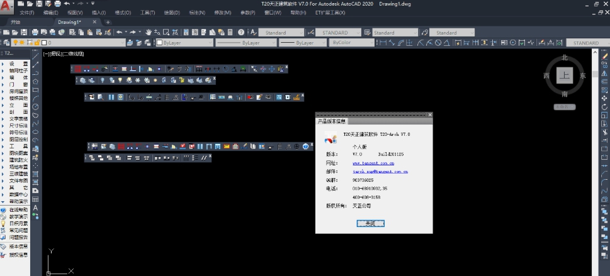610x276 pixels.
Task: Open the 编辑(E) menu
Action: pos(51,13)
